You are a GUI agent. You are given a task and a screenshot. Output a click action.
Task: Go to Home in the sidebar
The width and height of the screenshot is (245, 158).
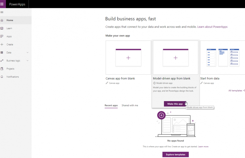click(x=16, y=20)
